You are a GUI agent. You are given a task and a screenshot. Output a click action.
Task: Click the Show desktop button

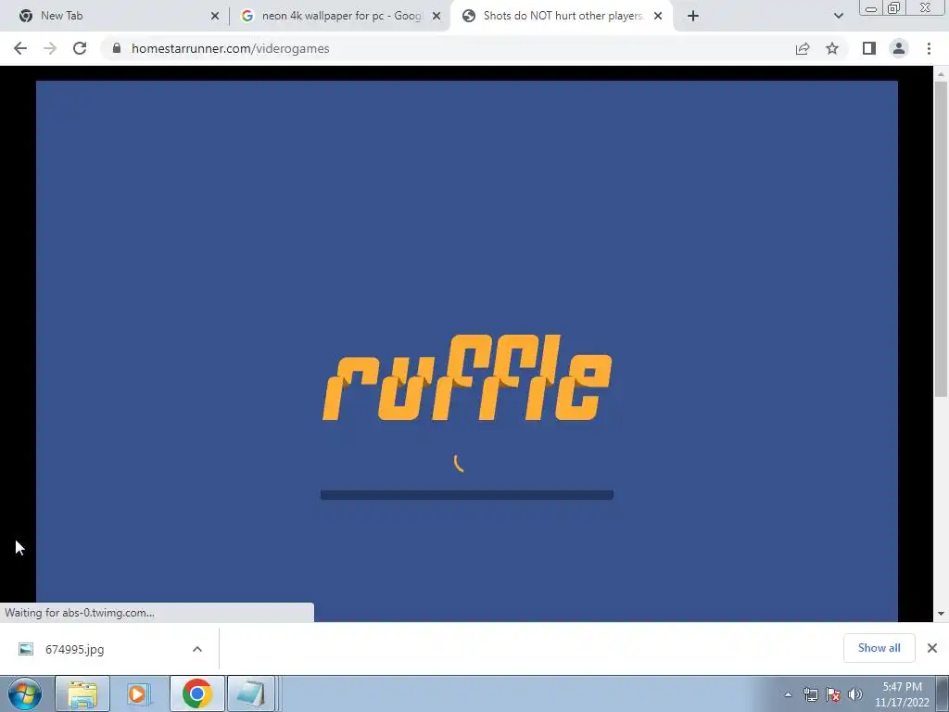click(x=943, y=693)
